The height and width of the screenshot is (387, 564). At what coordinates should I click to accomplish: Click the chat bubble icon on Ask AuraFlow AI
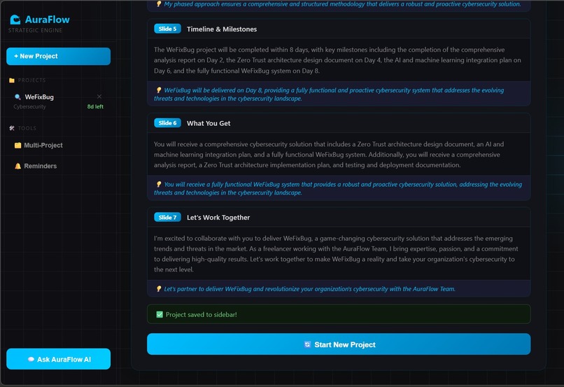tap(31, 359)
